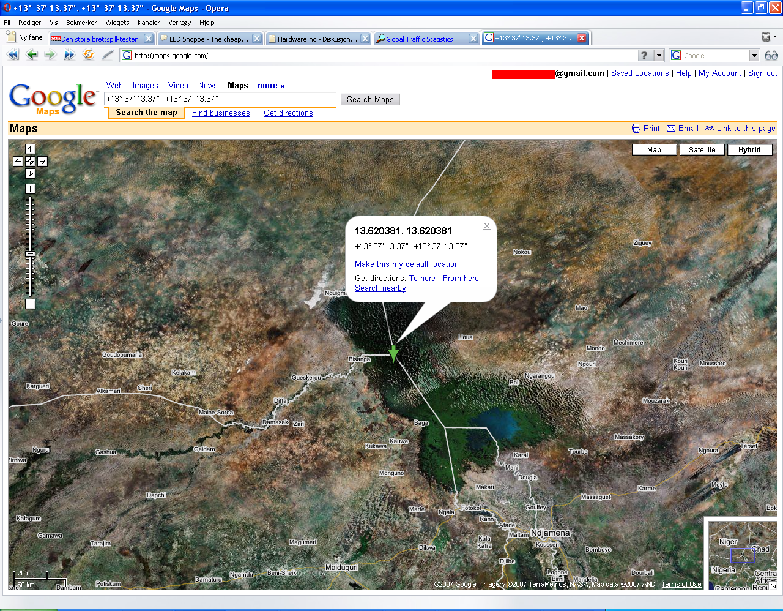The height and width of the screenshot is (611, 783).
Task: Close the Hardware.no tab
Action: click(365, 39)
